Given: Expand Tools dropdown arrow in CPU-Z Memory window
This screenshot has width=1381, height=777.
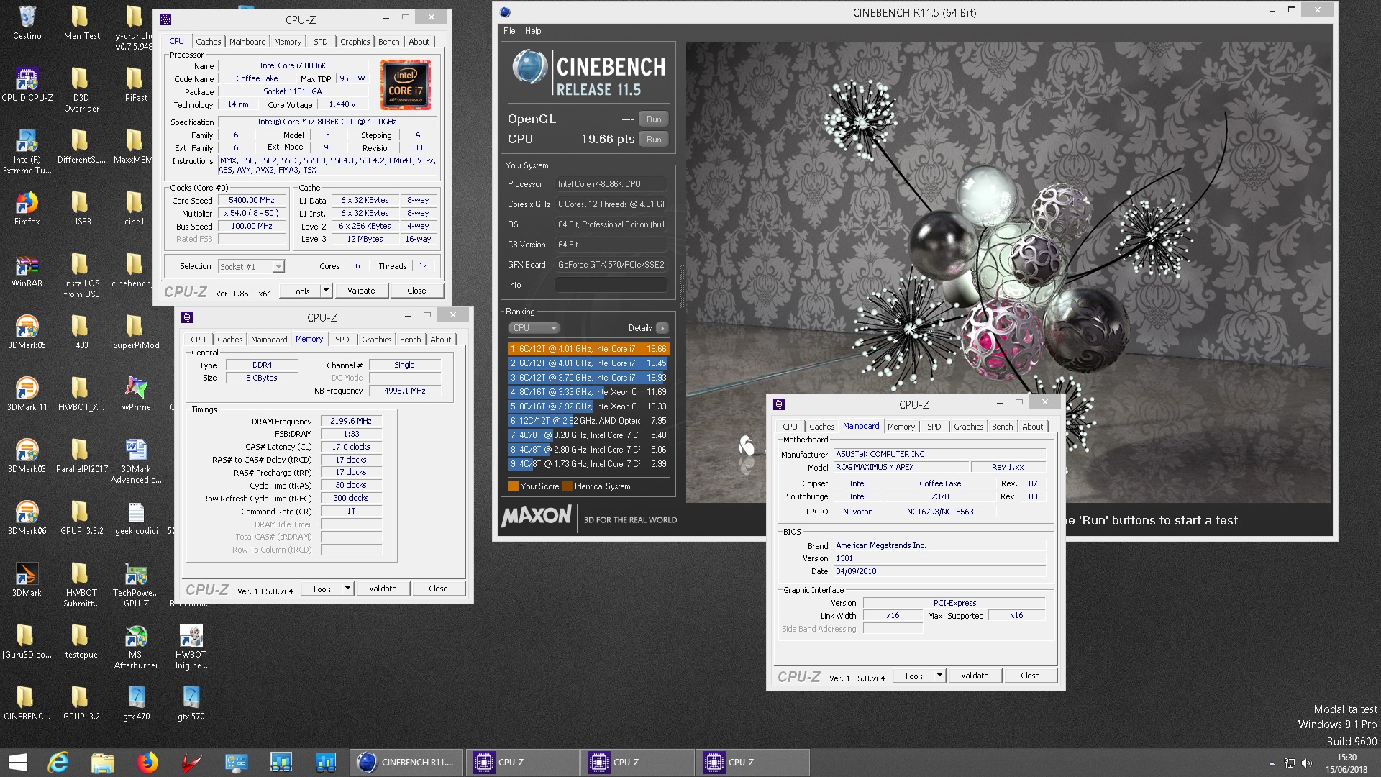Looking at the screenshot, I should 347,589.
